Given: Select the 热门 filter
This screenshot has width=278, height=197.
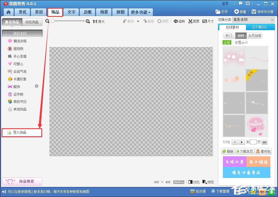Looking at the screenshot, I should click(x=229, y=36).
